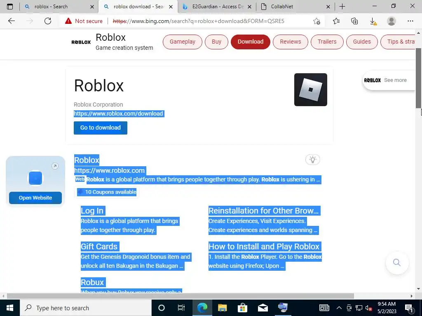422x316 pixels.
Task: Open File Explorer from the taskbar
Action: tap(222, 308)
